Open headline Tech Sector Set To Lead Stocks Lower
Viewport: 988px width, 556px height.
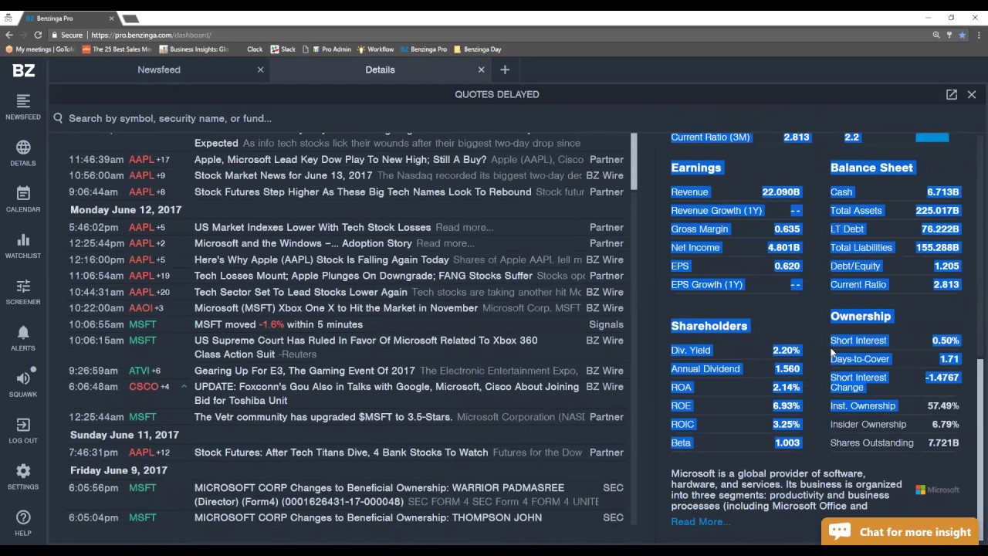(301, 293)
